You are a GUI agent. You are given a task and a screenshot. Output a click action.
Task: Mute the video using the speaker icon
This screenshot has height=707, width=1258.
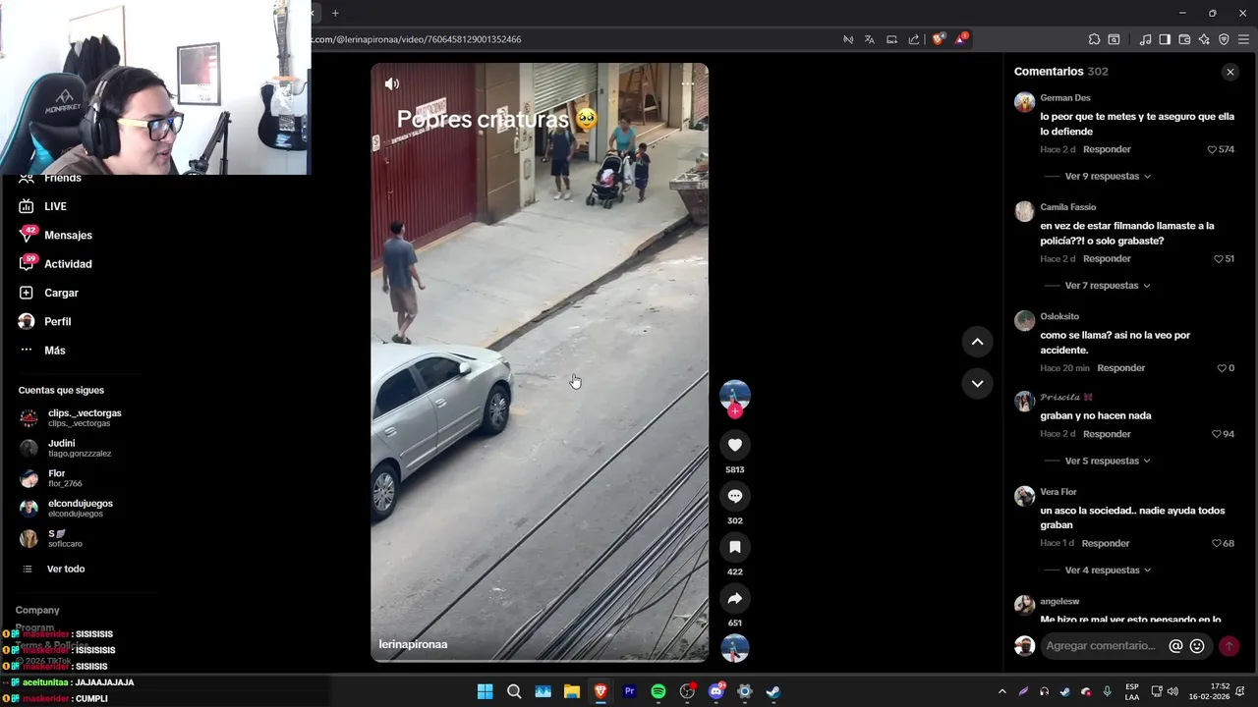click(x=392, y=84)
